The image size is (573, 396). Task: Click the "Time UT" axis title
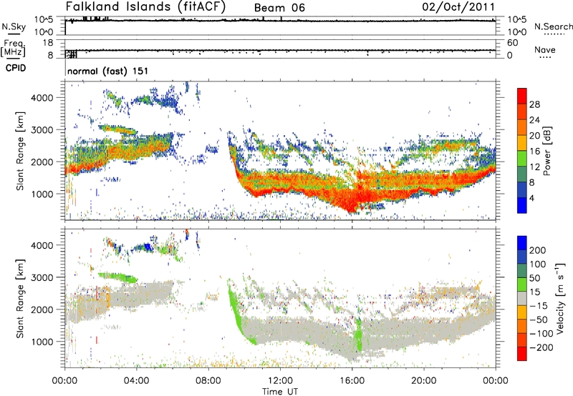click(280, 392)
